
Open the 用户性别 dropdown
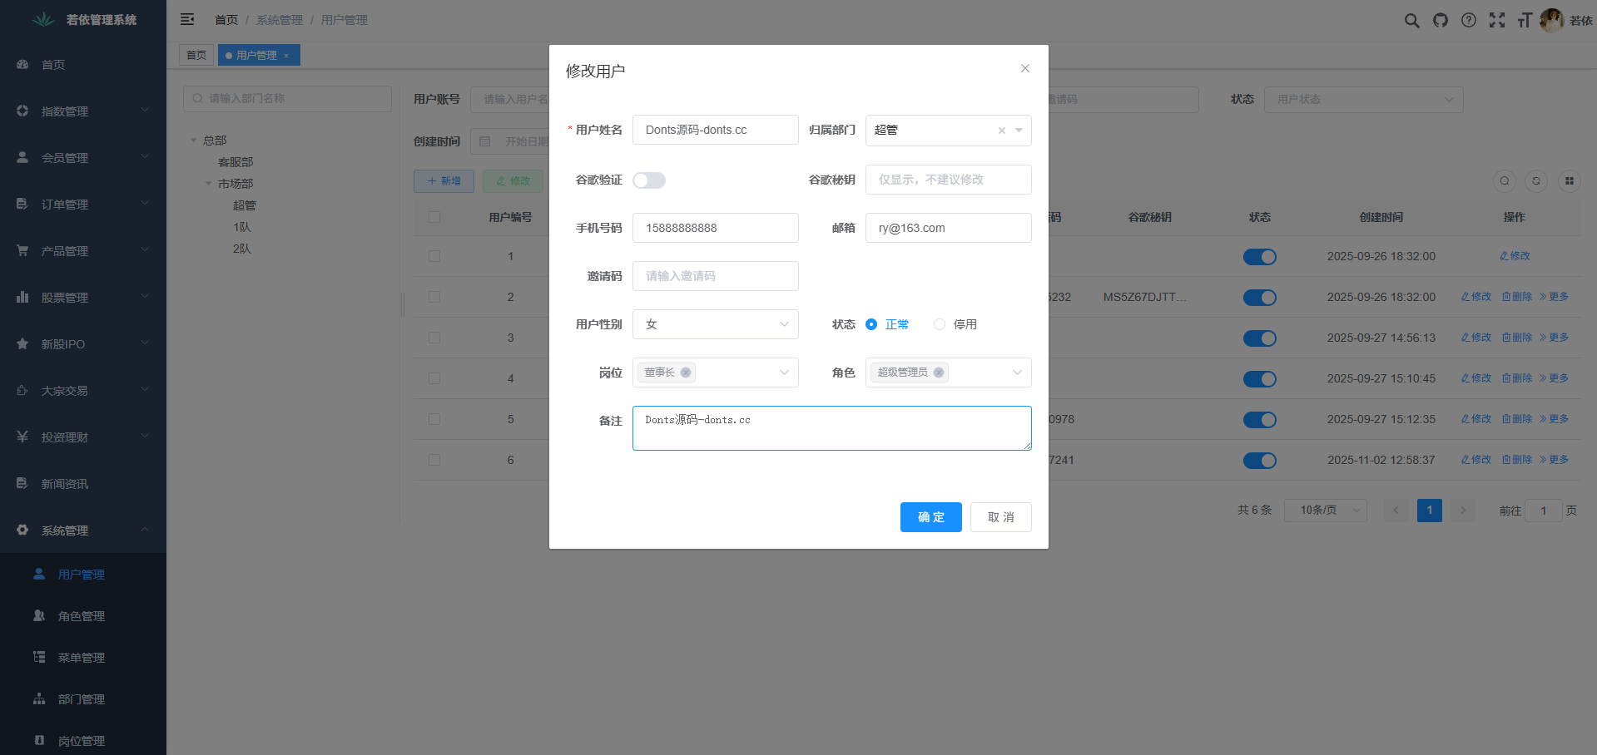(x=715, y=324)
